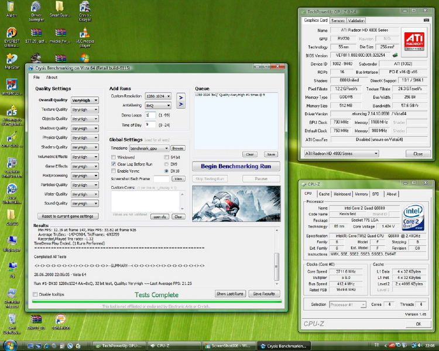Click the lower arrow button beside AntiAliasing
The height and width of the screenshot is (351, 439).
(x=181, y=104)
